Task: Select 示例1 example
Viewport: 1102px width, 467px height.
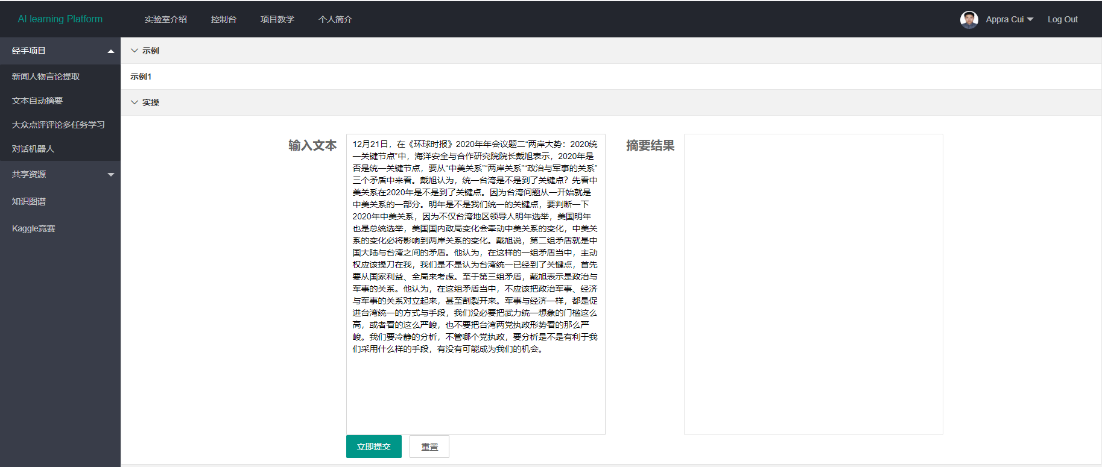Action: tap(141, 77)
